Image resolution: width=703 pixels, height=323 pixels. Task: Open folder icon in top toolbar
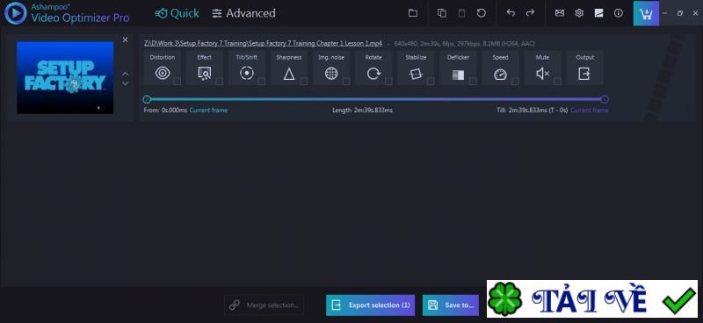point(412,13)
